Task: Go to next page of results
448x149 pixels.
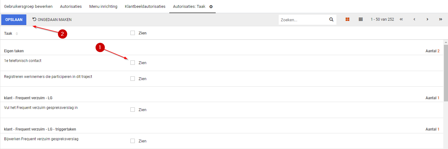Action: click(x=427, y=19)
